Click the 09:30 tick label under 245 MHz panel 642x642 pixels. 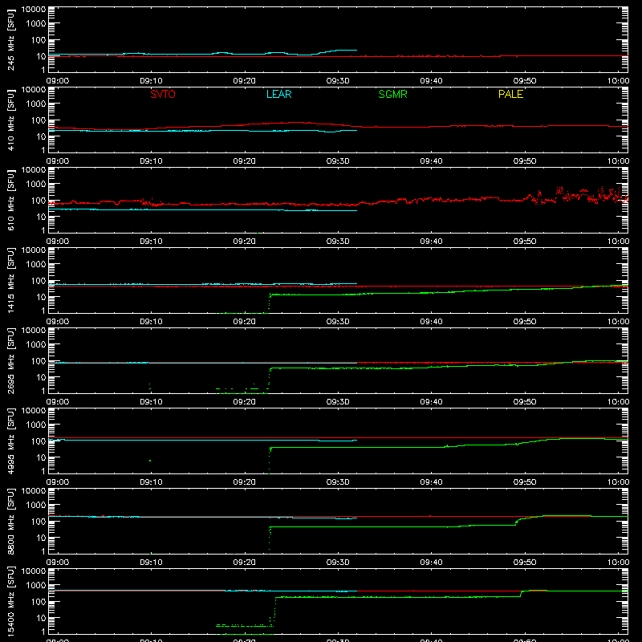(338, 81)
